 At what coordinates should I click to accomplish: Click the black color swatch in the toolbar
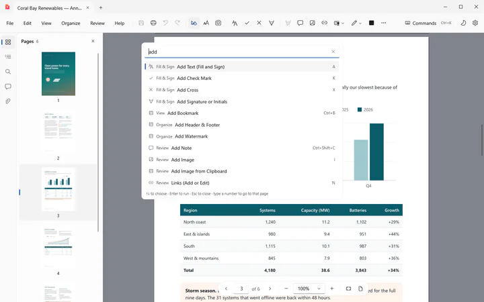point(371,23)
